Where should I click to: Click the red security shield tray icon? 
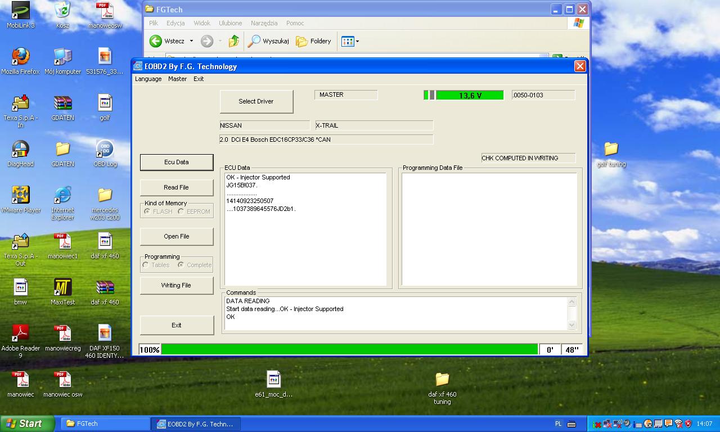[688, 424]
